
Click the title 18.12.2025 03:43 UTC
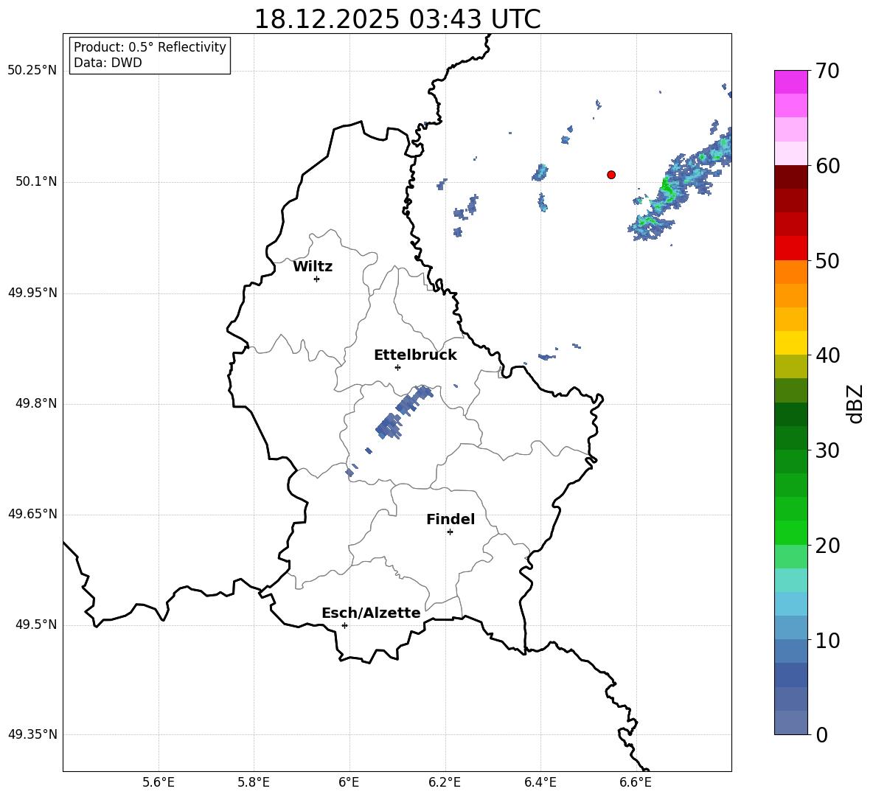[397, 19]
